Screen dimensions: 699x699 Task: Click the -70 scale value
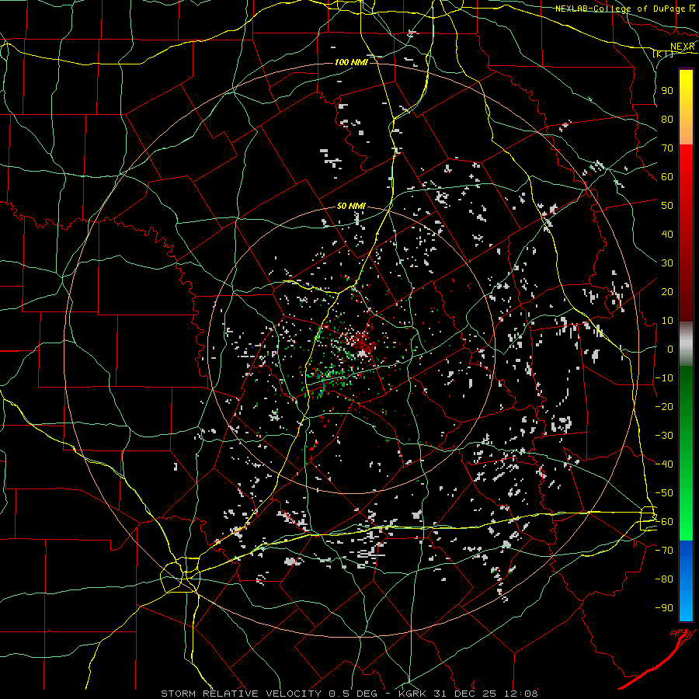tap(664, 551)
